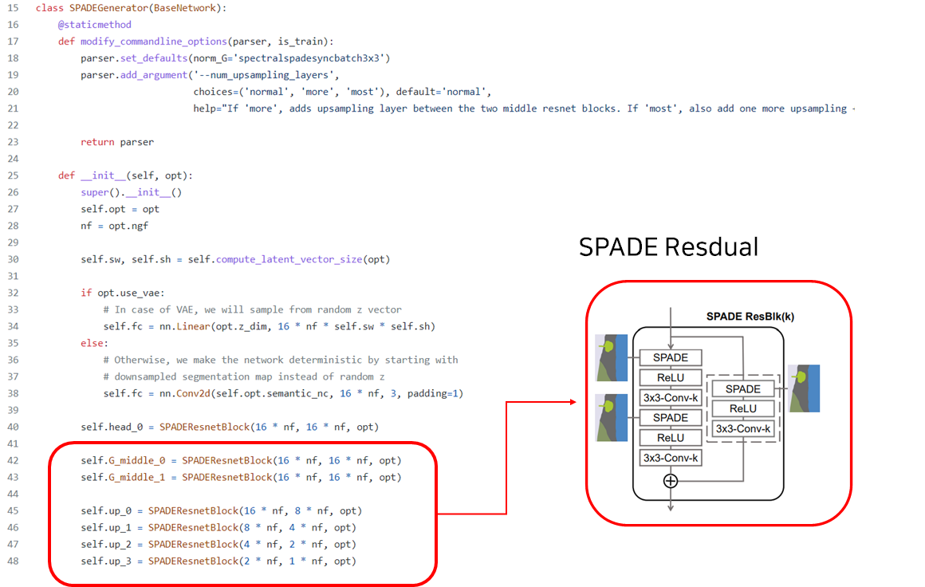The image size is (925, 587).
Task: Click line number 22 in the gutter
Action: pos(13,126)
